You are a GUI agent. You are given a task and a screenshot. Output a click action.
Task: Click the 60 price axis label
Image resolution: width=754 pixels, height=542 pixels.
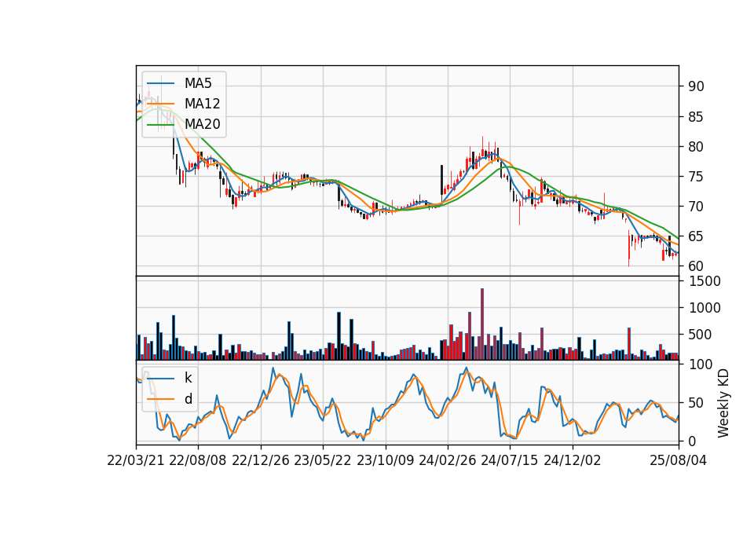click(696, 266)
